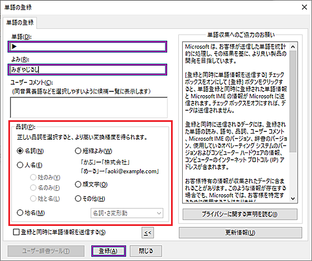Click the 閉じる close button
Image resolution: width=312 pixels, height=261 pixels.
tap(146, 251)
